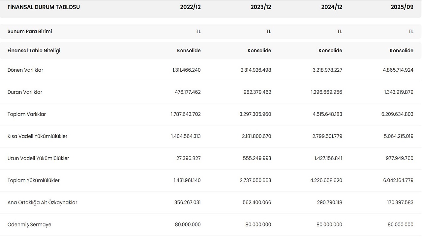This screenshot has height=237, width=422.
Task: Select the Toplam Varlıklar row label
Action: click(27, 114)
